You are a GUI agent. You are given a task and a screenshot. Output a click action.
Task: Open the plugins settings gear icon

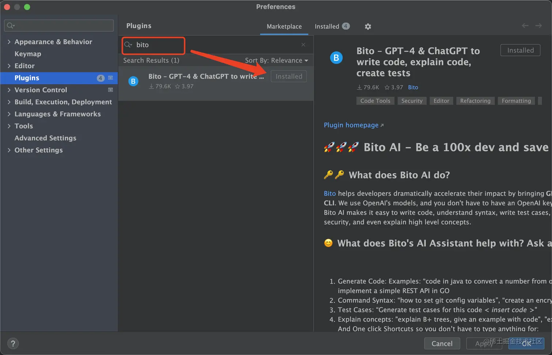pyautogui.click(x=368, y=26)
